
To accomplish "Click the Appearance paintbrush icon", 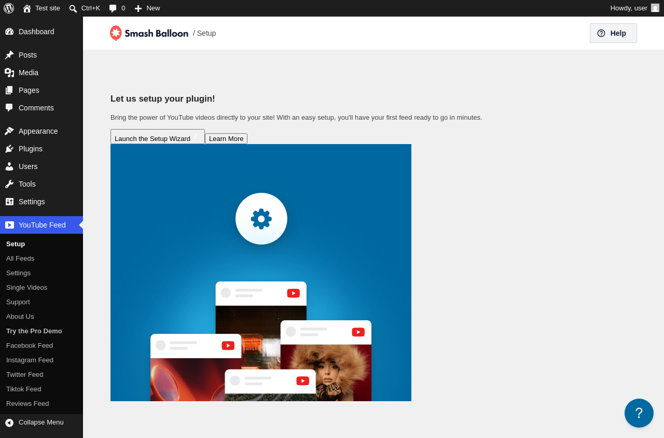I will pyautogui.click(x=9, y=131).
